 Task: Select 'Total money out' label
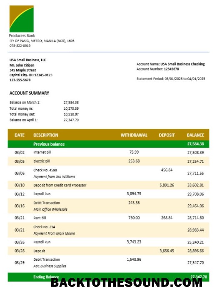pos(22,114)
